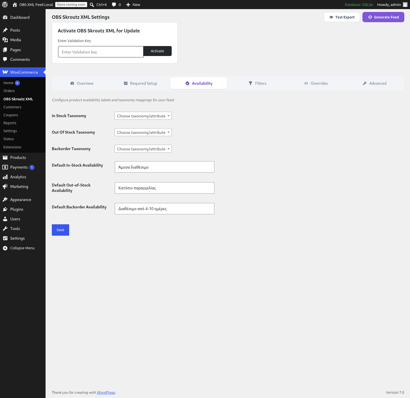The height and width of the screenshot is (398, 410).
Task: Click Howdy, admin account menu
Action: 392,5
